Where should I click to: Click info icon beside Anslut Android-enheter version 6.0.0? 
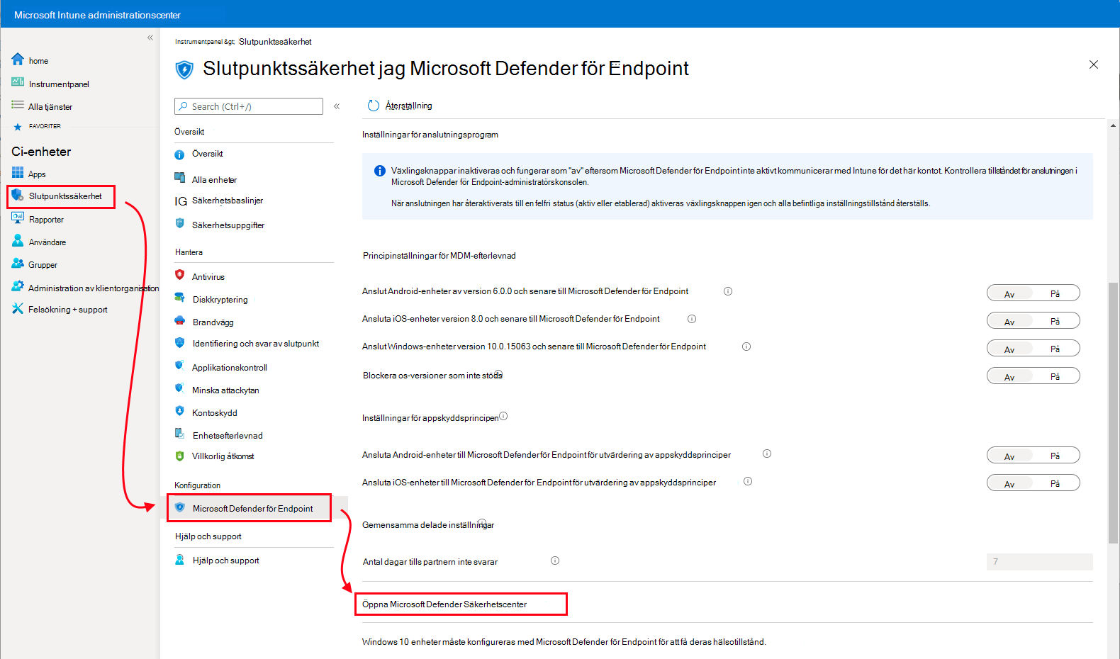728,291
